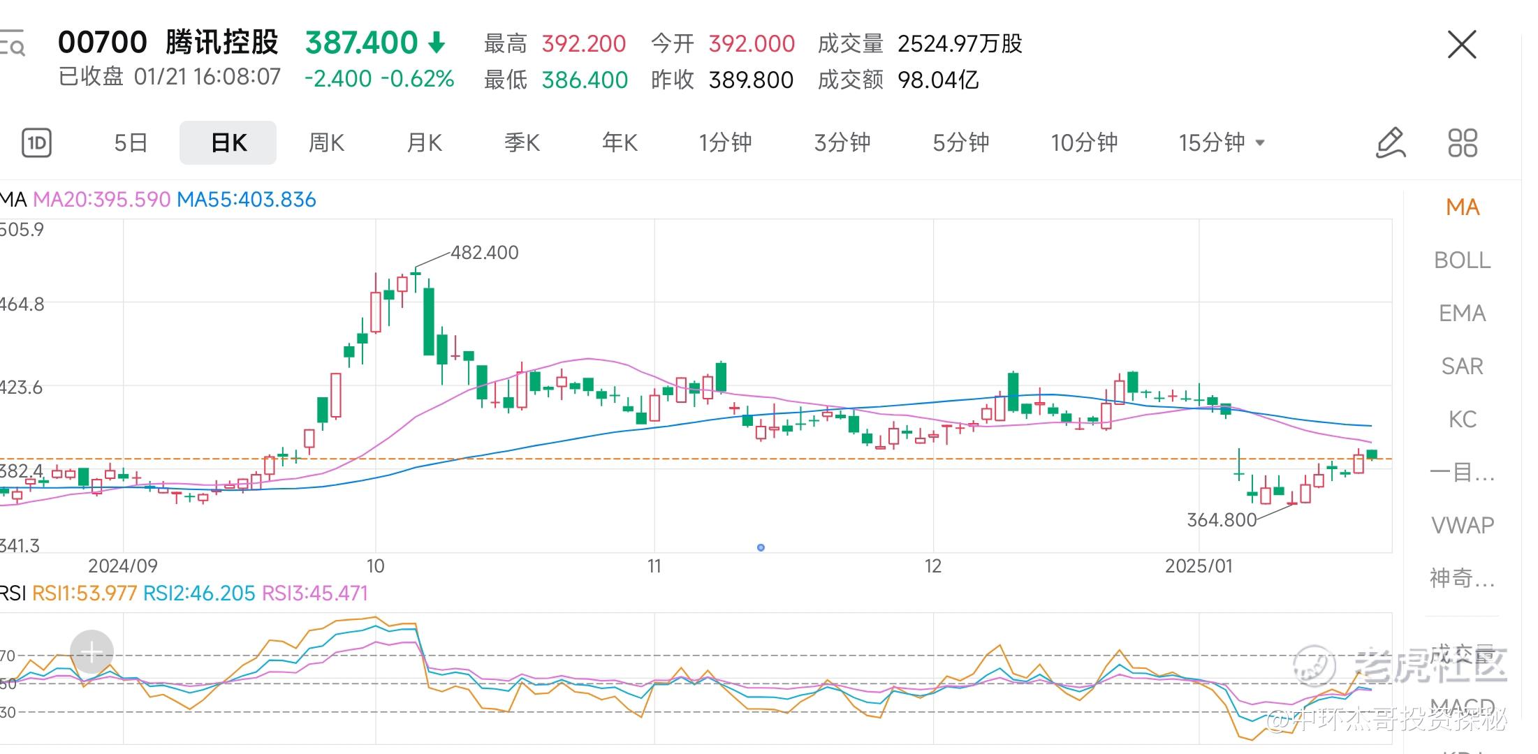Open the four-square grid layout icon
Viewport: 1538px width, 754px height.
1462,143
